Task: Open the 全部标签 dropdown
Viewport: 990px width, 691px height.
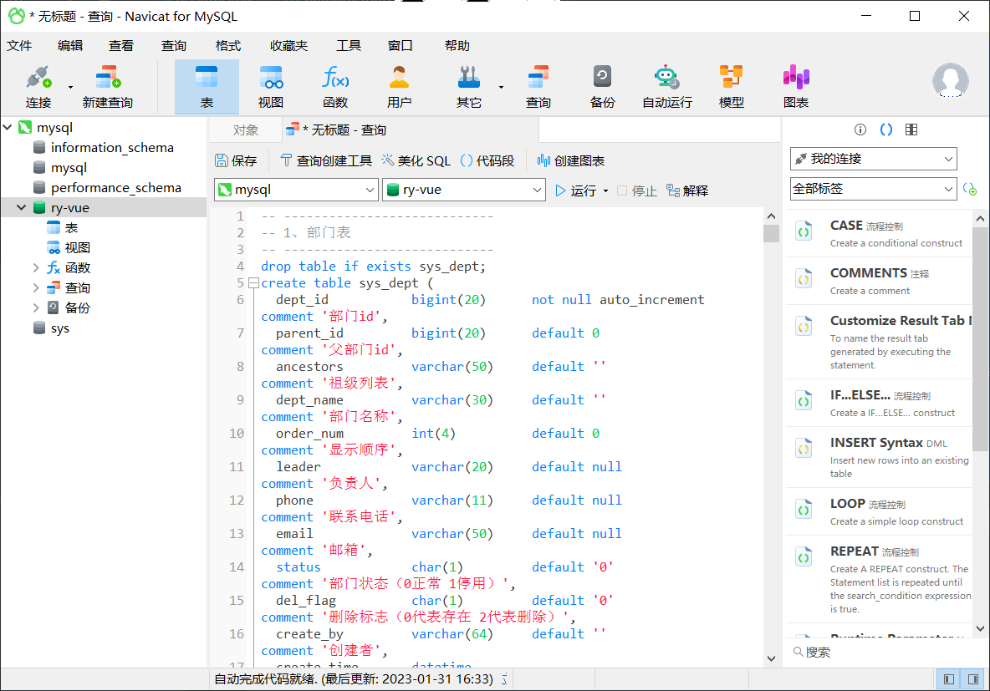Action: coord(873,189)
